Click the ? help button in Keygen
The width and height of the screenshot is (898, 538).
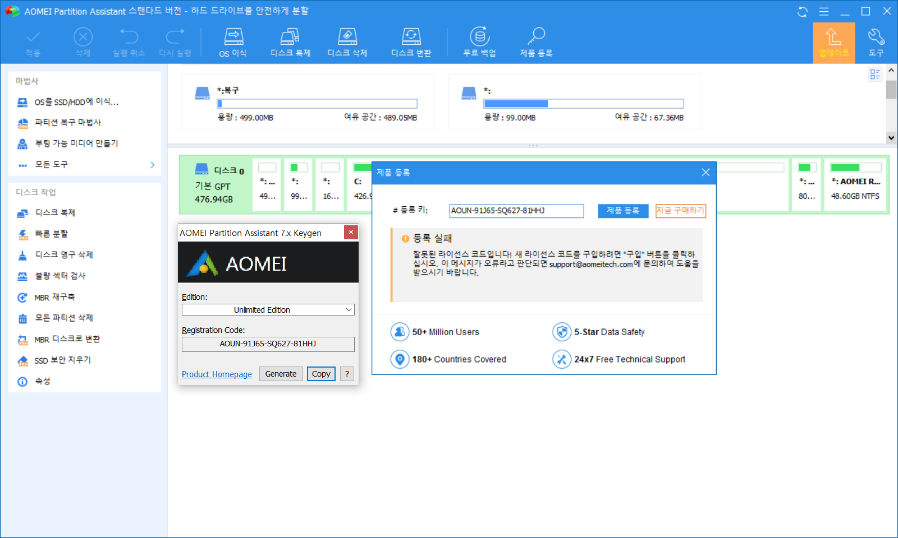[347, 374]
